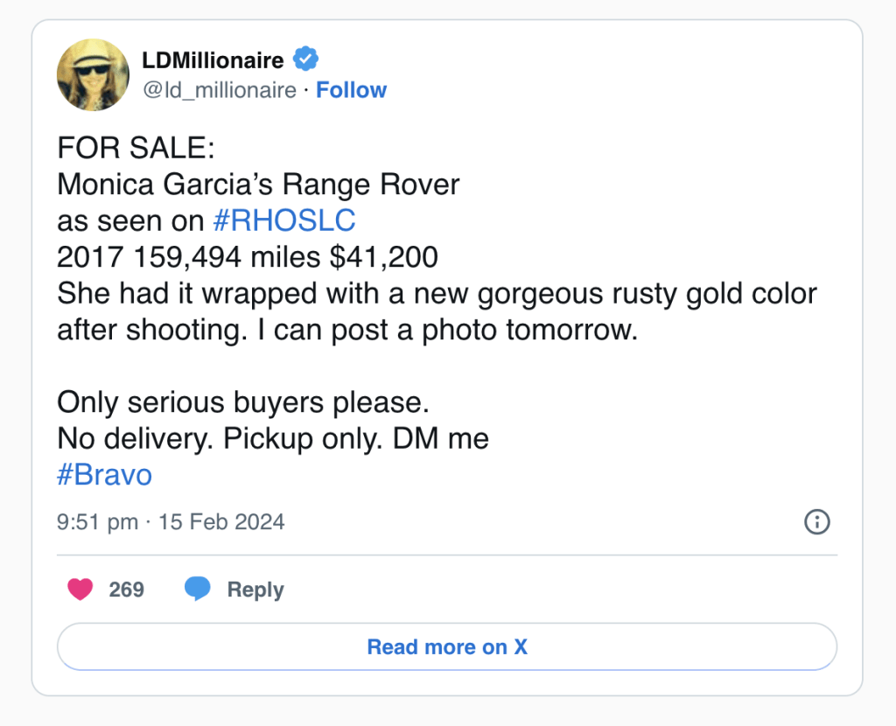Open the @ld_millionaire handle link
Screen dimensions: 896x726
pos(219,90)
